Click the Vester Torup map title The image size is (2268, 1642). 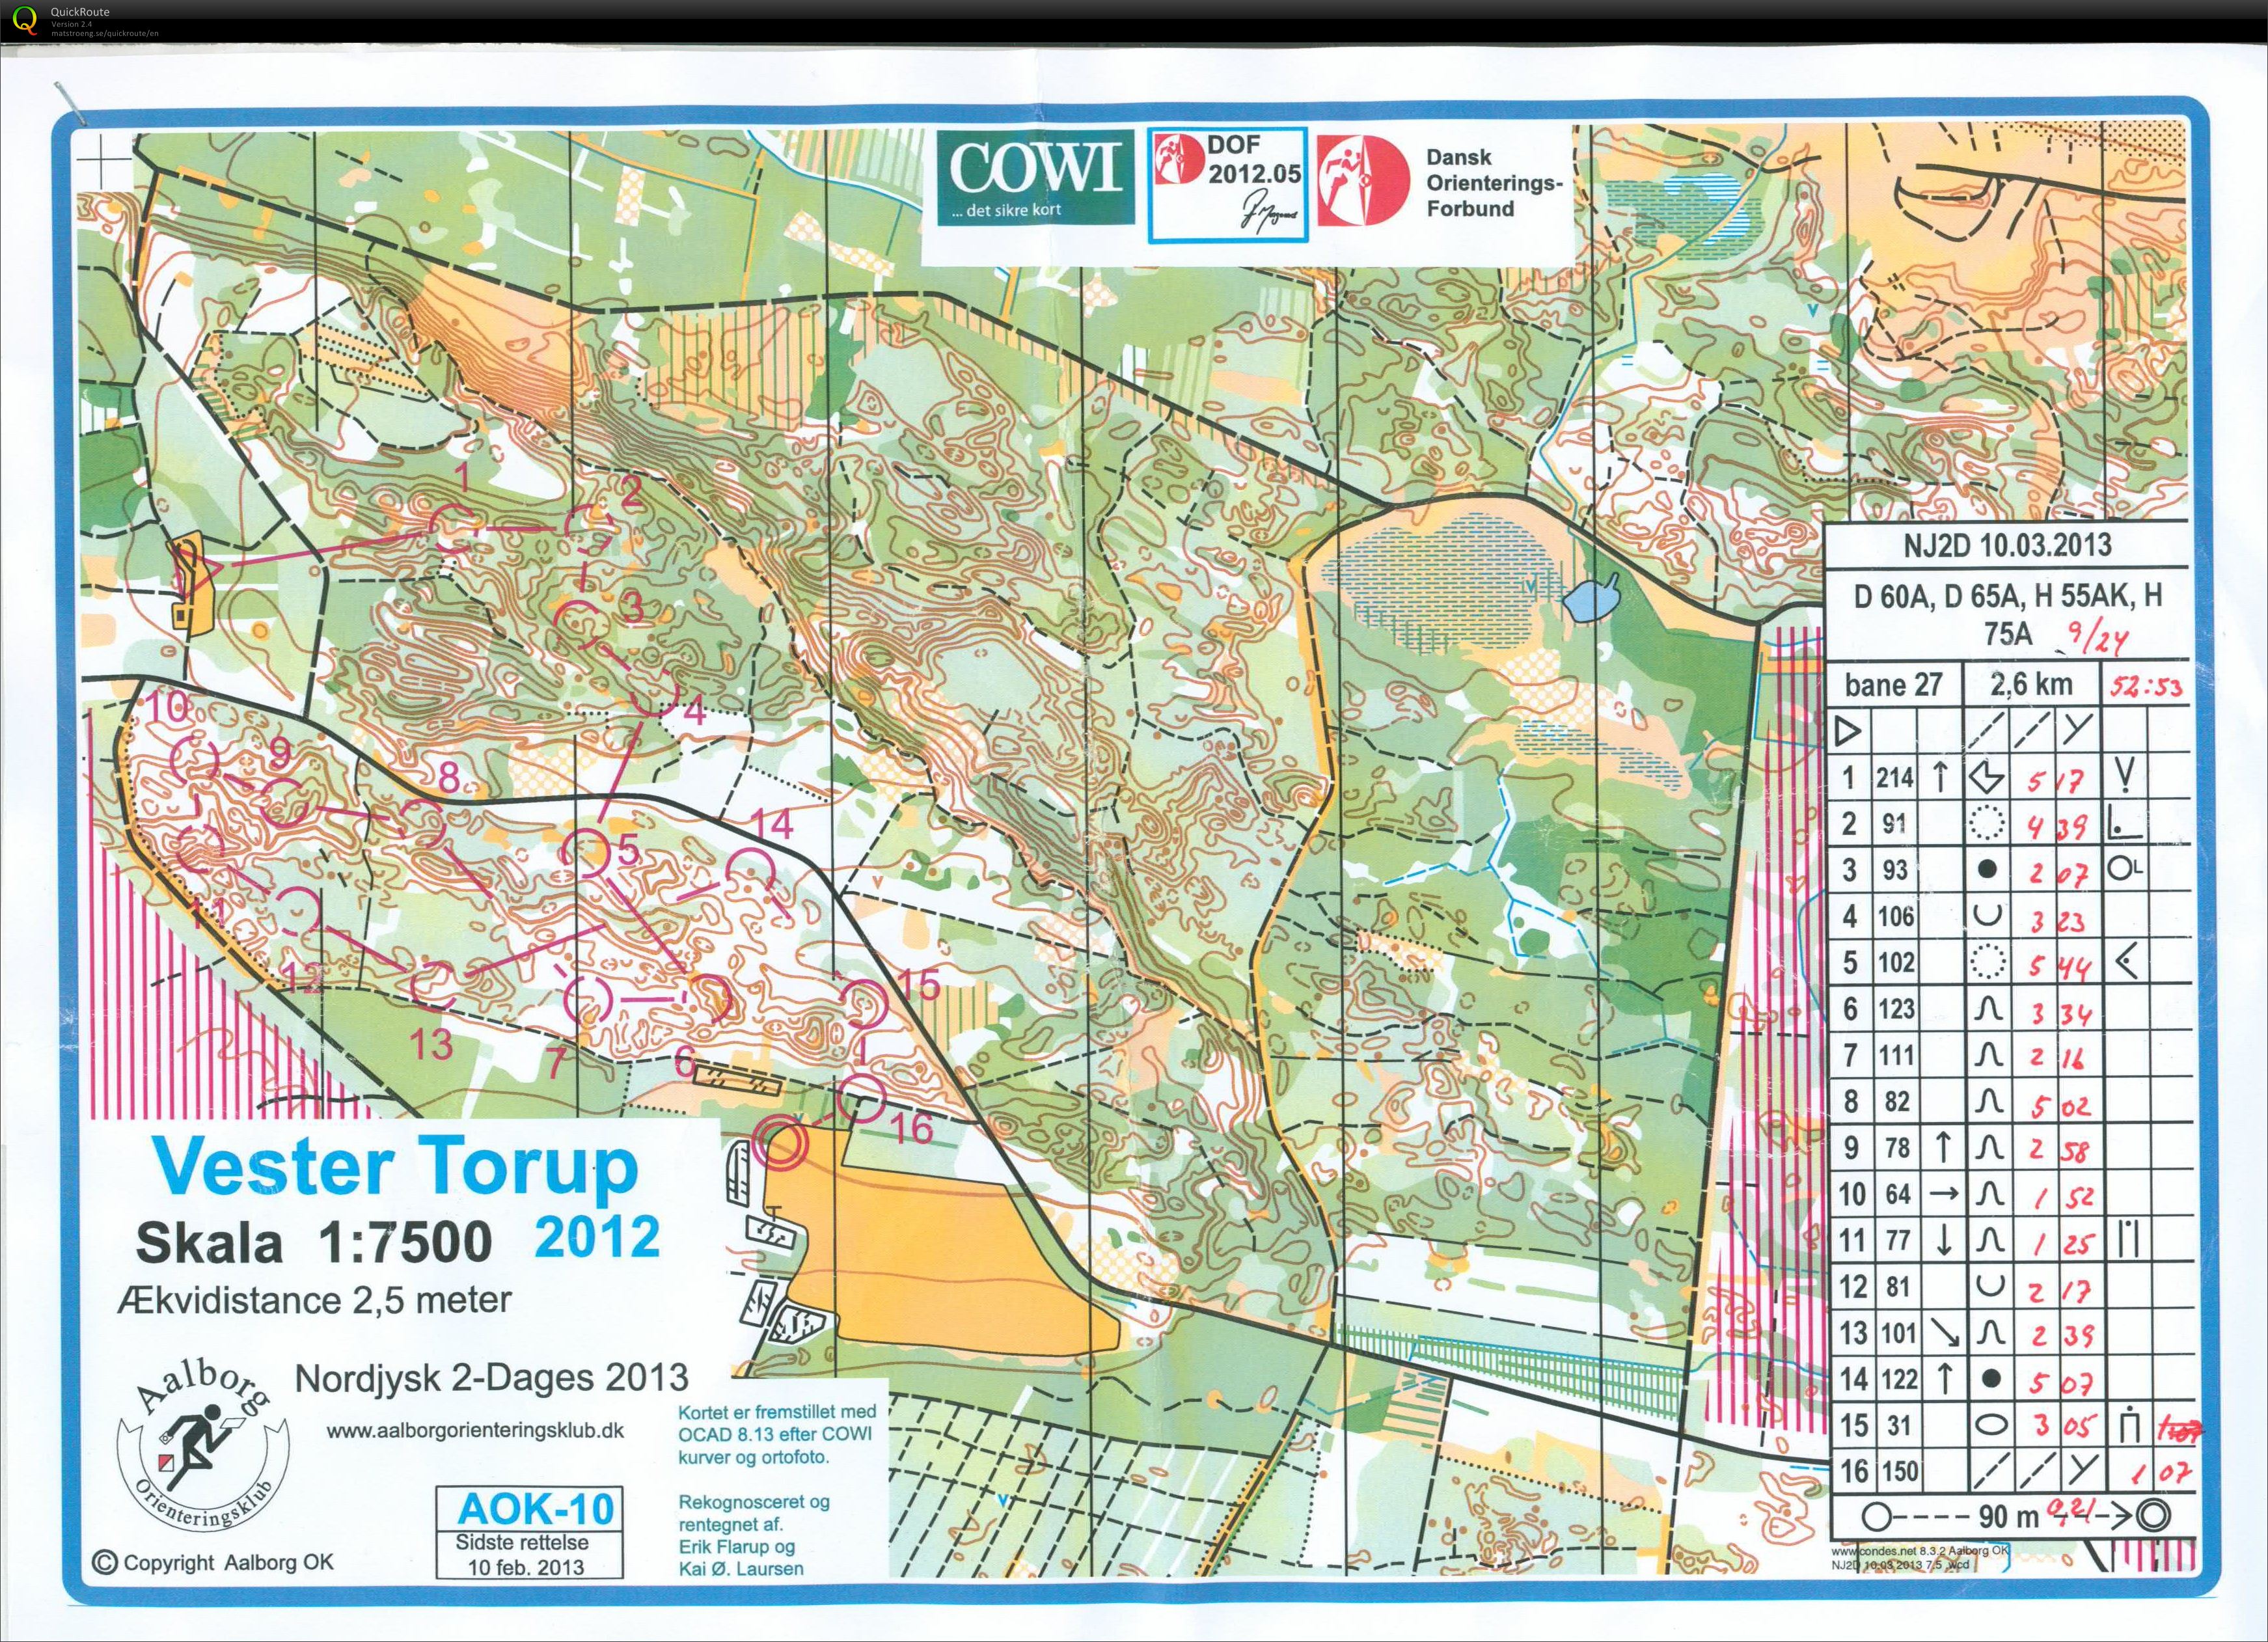click(394, 1167)
